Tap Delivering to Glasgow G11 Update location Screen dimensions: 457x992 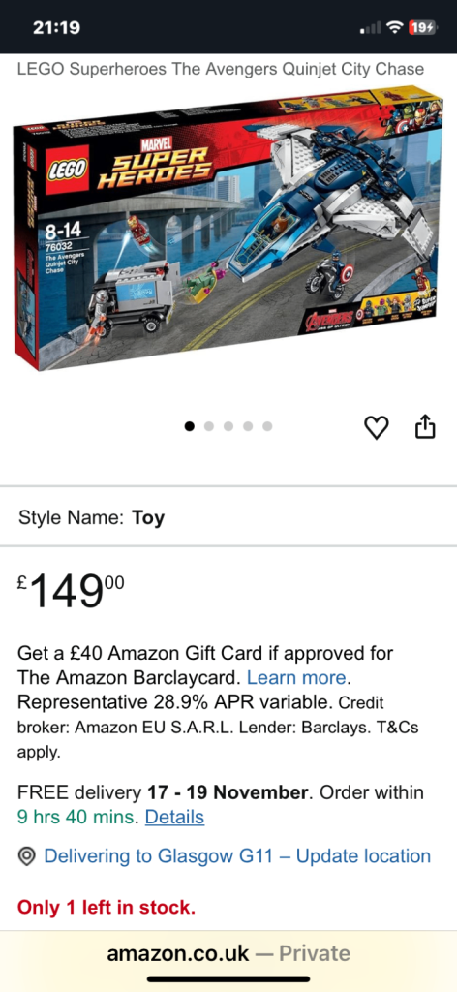[x=237, y=856]
